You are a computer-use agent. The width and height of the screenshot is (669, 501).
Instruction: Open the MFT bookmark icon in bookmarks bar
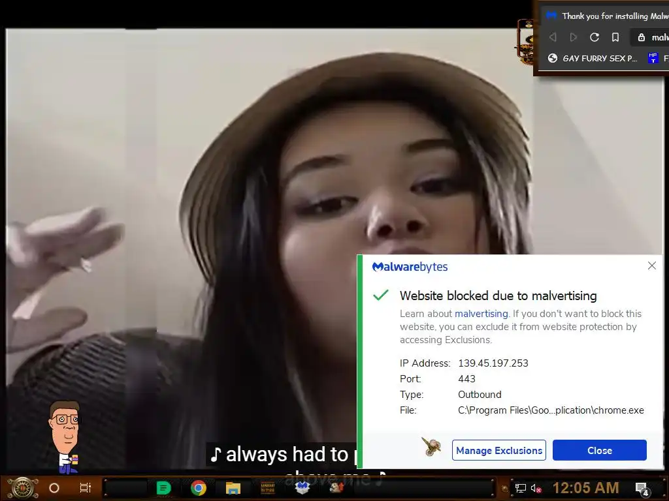[653, 58]
